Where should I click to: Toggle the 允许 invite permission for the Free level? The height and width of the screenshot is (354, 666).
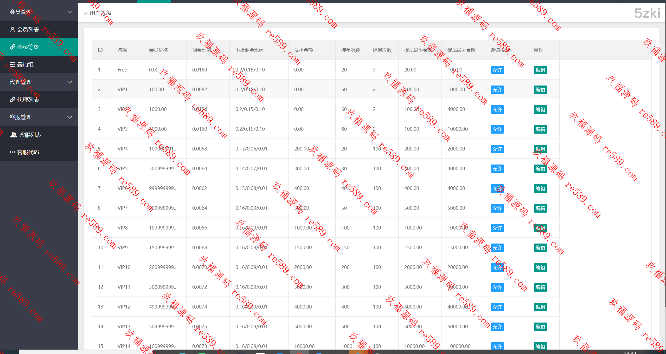[x=497, y=70]
